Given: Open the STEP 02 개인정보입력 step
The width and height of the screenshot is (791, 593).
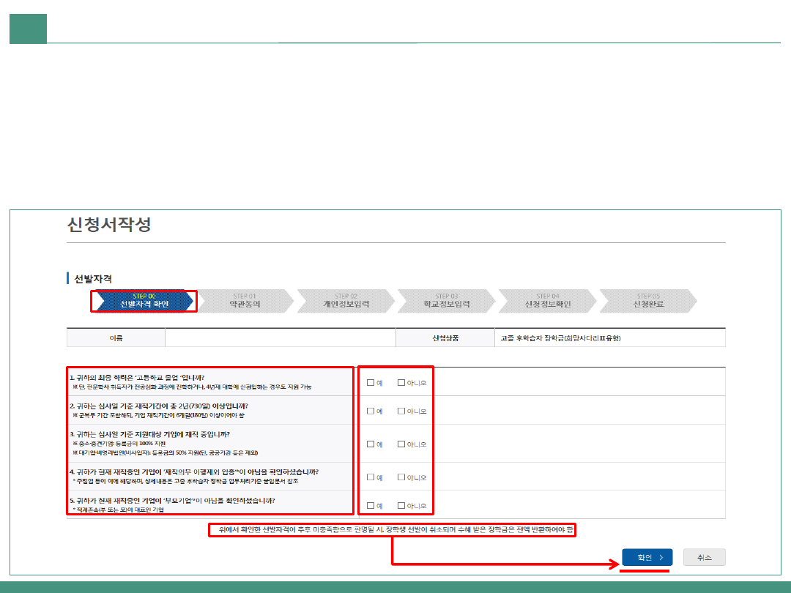Looking at the screenshot, I should tap(346, 301).
